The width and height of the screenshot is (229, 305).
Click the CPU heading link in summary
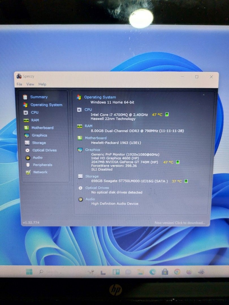(88, 110)
